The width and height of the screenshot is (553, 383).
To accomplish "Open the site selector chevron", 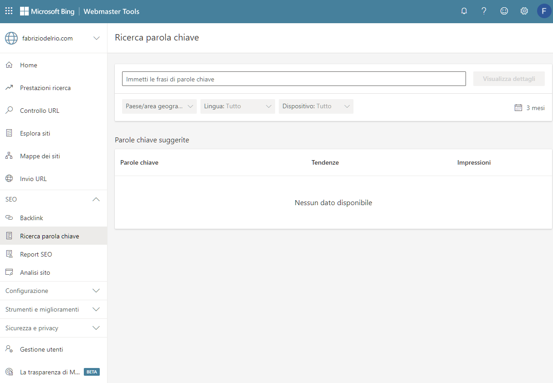I will point(97,38).
